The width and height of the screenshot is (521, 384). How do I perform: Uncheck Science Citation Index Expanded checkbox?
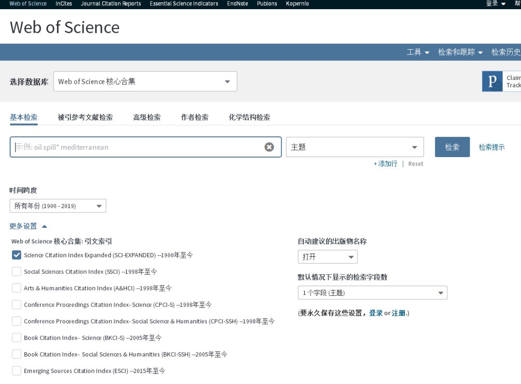[x=16, y=255]
